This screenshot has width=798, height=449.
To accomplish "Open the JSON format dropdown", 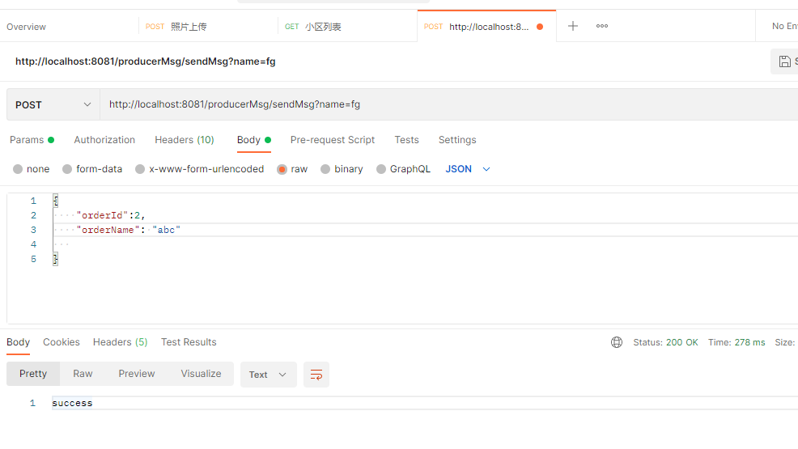I will point(468,169).
